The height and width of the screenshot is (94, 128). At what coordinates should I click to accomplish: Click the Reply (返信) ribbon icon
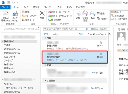point(78,14)
